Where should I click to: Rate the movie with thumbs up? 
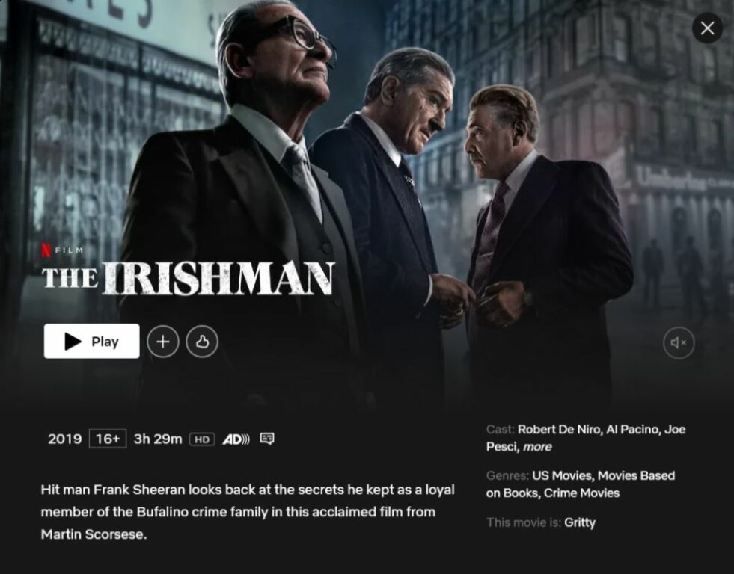click(202, 342)
